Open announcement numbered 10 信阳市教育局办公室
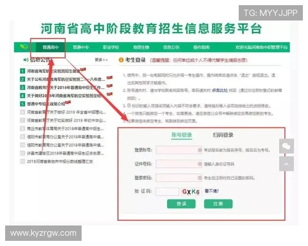The height and width of the screenshot is (246, 308). pos(65,145)
